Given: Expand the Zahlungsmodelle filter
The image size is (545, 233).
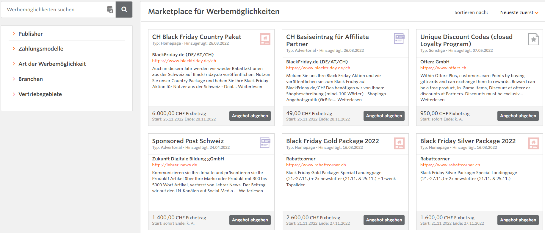Looking at the screenshot, I should click(41, 49).
